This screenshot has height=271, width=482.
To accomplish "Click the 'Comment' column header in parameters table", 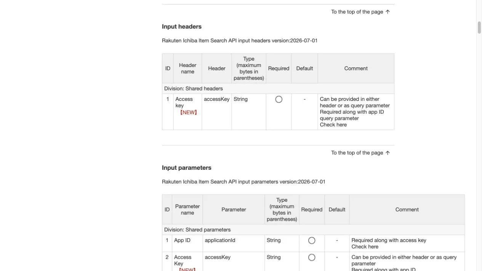I will [x=407, y=210].
